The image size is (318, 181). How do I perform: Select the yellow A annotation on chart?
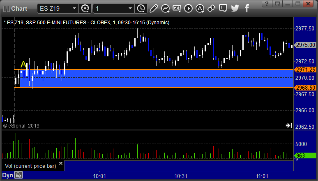click(x=23, y=65)
